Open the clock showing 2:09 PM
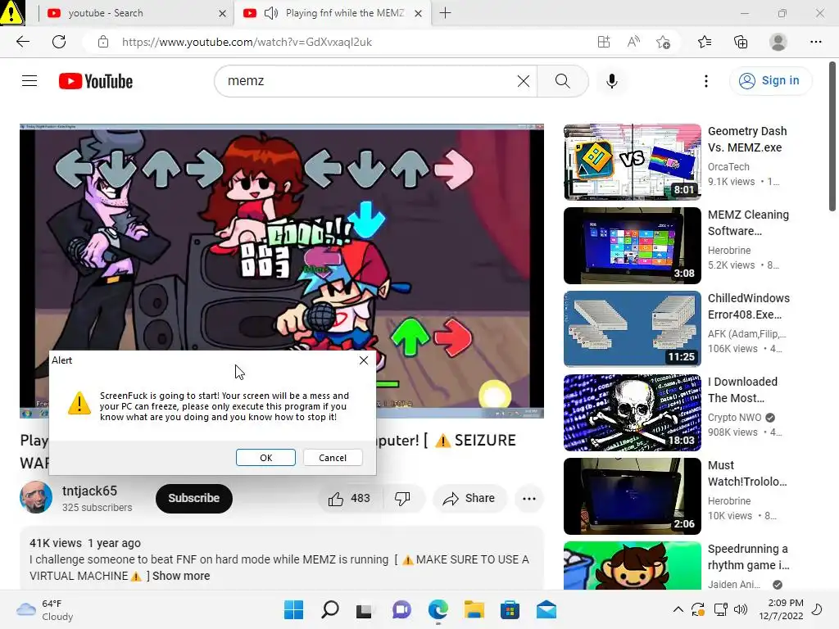Screen dimensions: 839x629 tap(781, 609)
